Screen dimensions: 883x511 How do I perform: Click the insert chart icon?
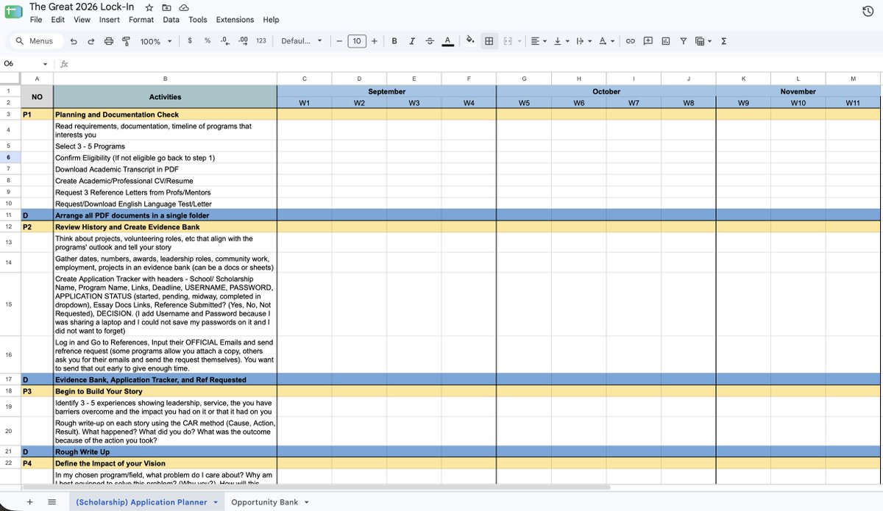pos(666,41)
